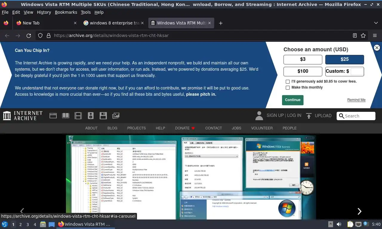This screenshot has height=229, width=382.
Task: Click the Internet Archive logo
Action: (23, 116)
